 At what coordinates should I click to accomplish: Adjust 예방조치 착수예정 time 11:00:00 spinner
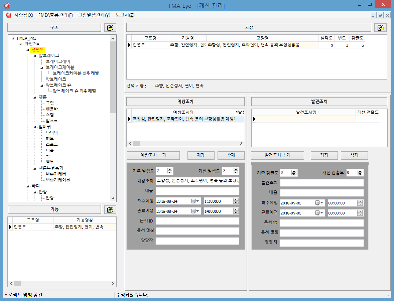tap(236, 201)
